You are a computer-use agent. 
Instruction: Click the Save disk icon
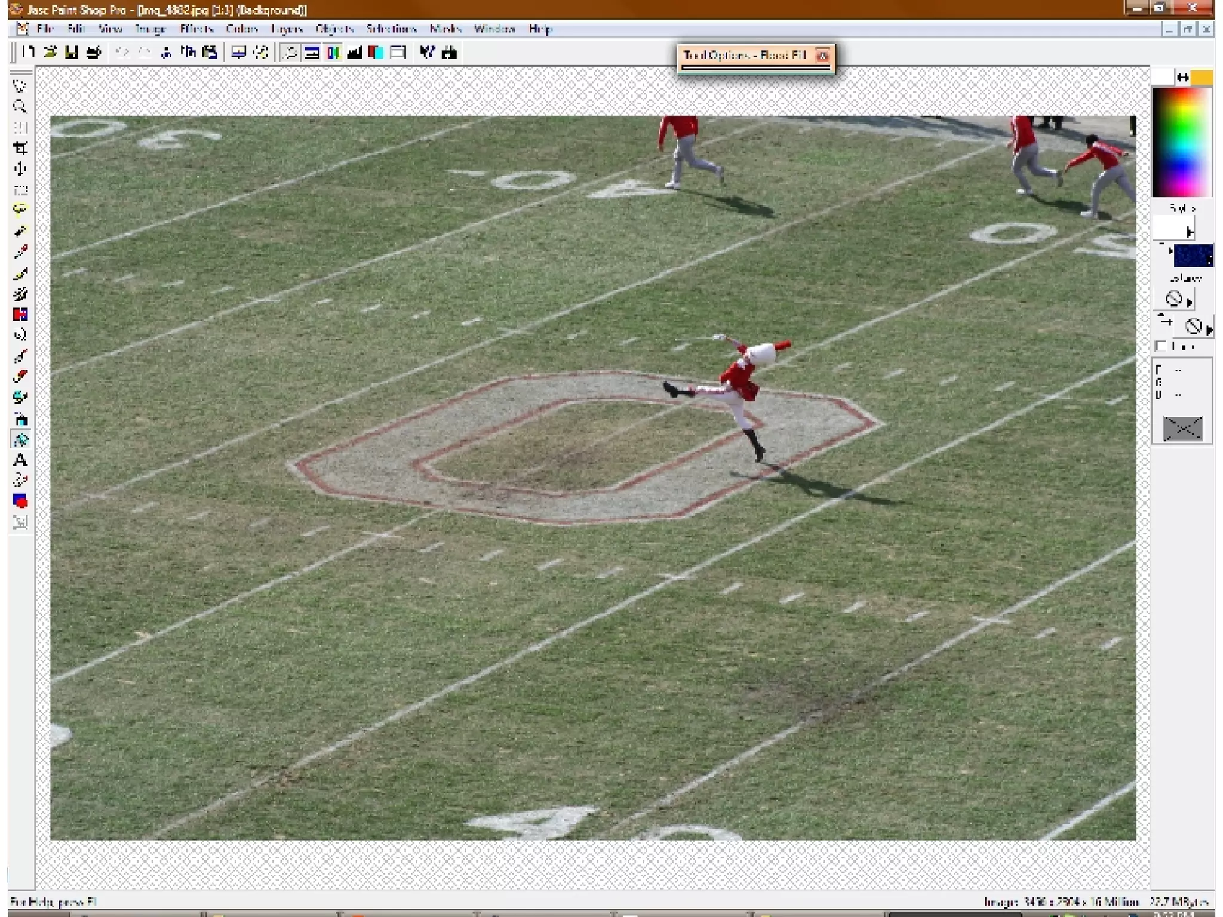click(72, 53)
